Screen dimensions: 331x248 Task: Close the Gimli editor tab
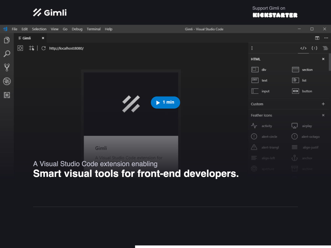point(43,38)
